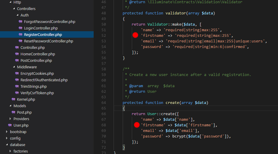Open VerifyCsrfToken.php file
The height and width of the screenshot is (154, 278).
[x=37, y=93]
